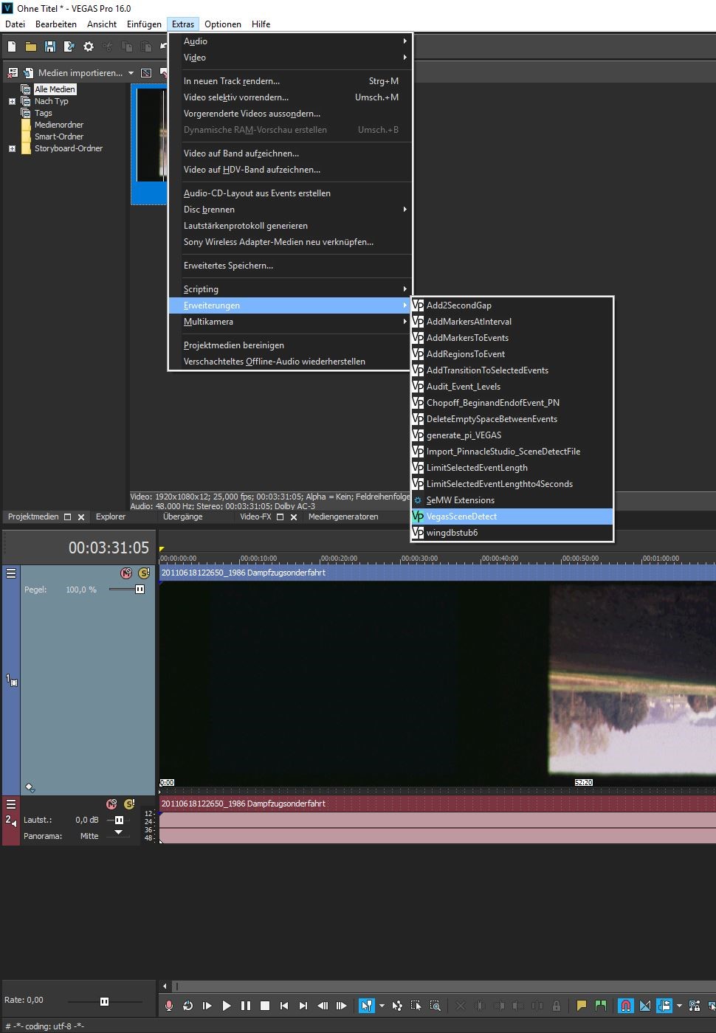Image resolution: width=716 pixels, height=1033 pixels.
Task: Open the video track hamburger menu
Action: (11, 573)
